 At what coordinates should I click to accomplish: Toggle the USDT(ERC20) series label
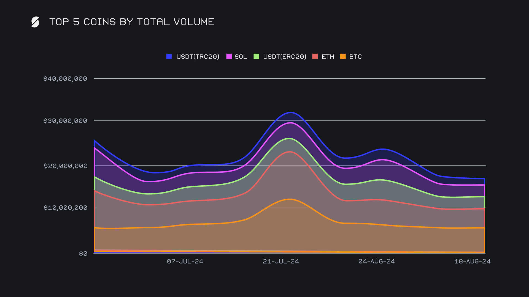(284, 57)
